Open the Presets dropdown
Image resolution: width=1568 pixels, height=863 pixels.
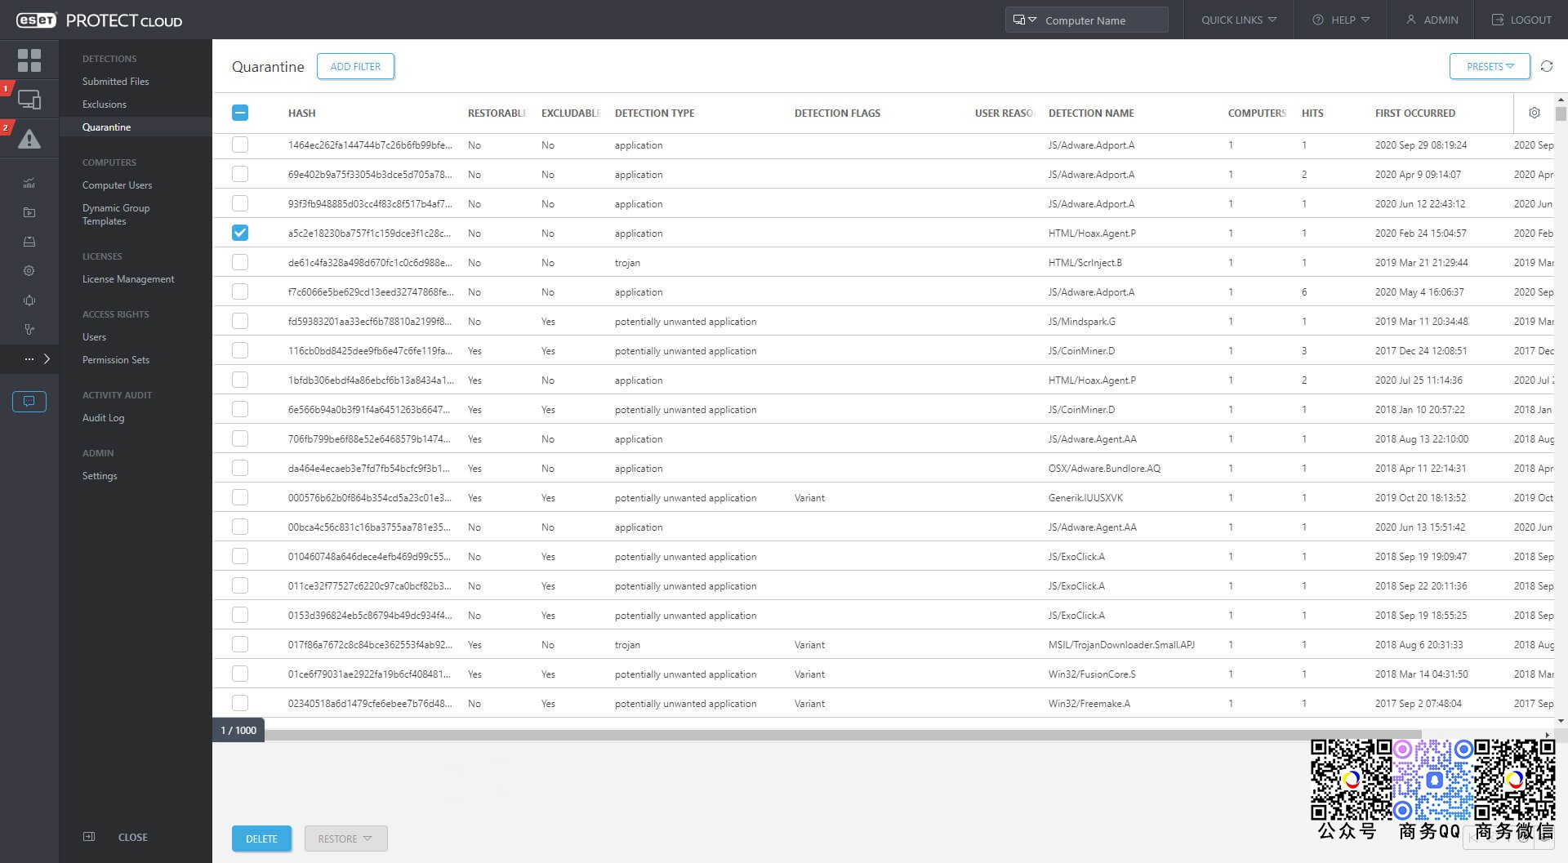tap(1490, 66)
